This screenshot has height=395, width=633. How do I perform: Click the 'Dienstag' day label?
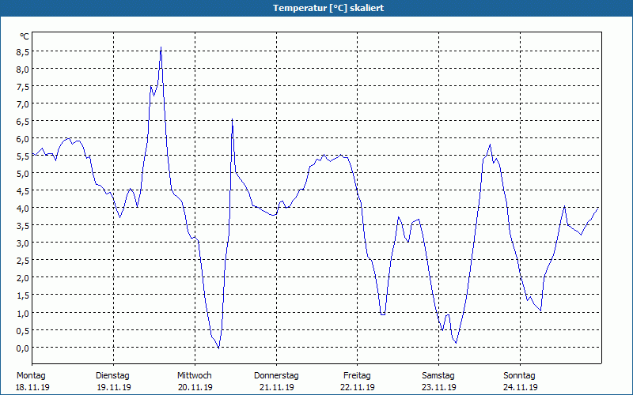[112, 376]
